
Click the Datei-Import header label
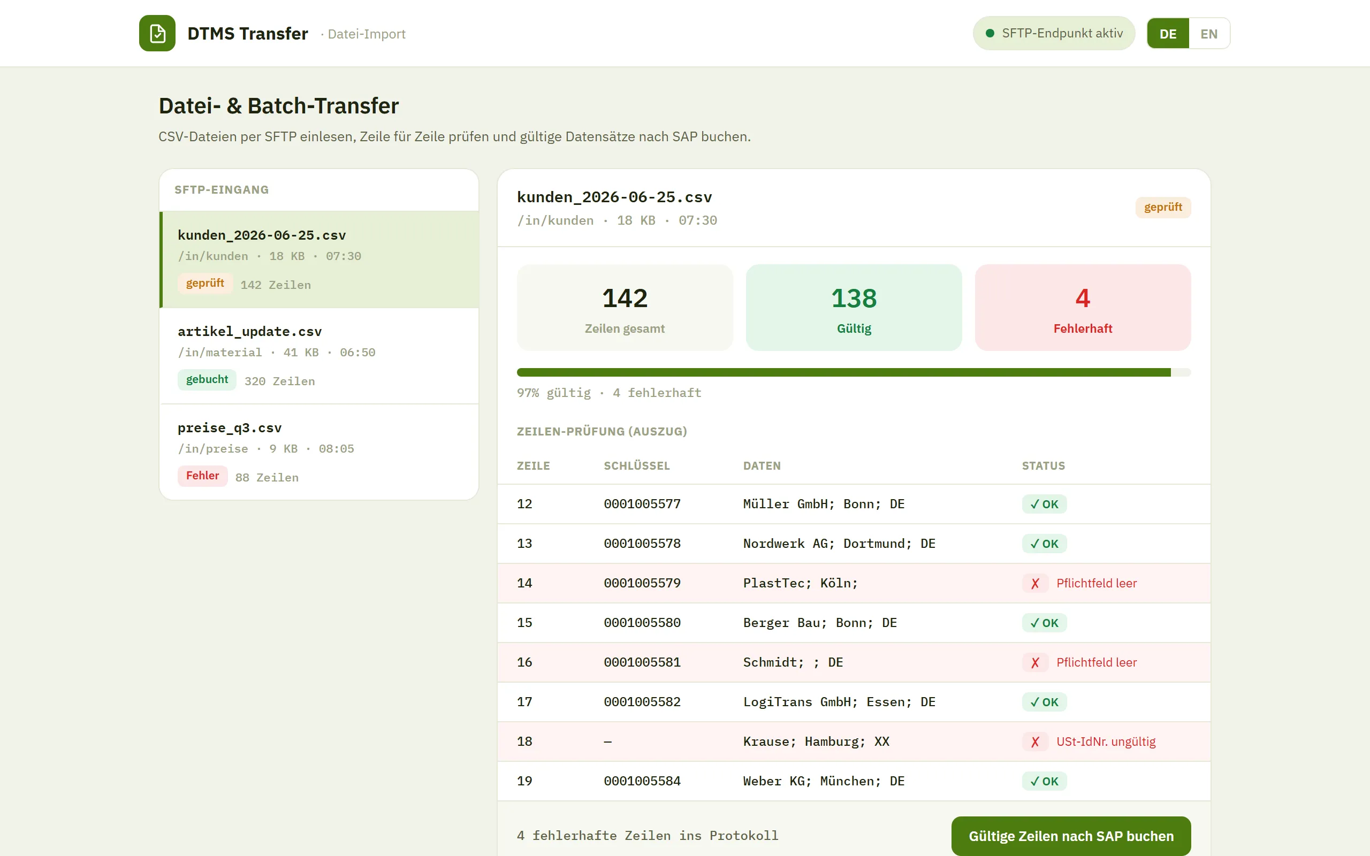coord(366,34)
